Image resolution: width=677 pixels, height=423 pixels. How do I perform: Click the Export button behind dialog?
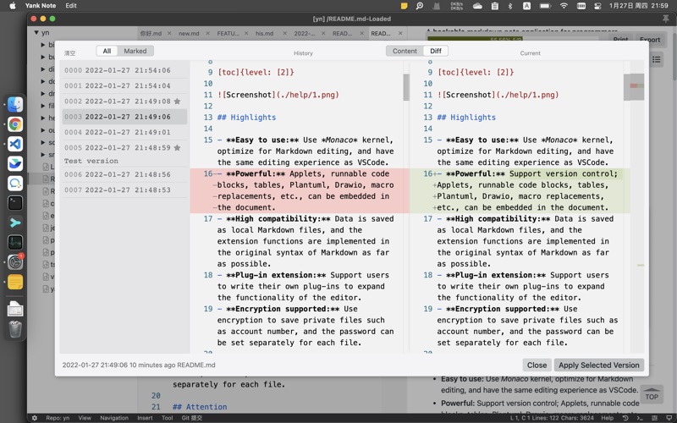650,39
